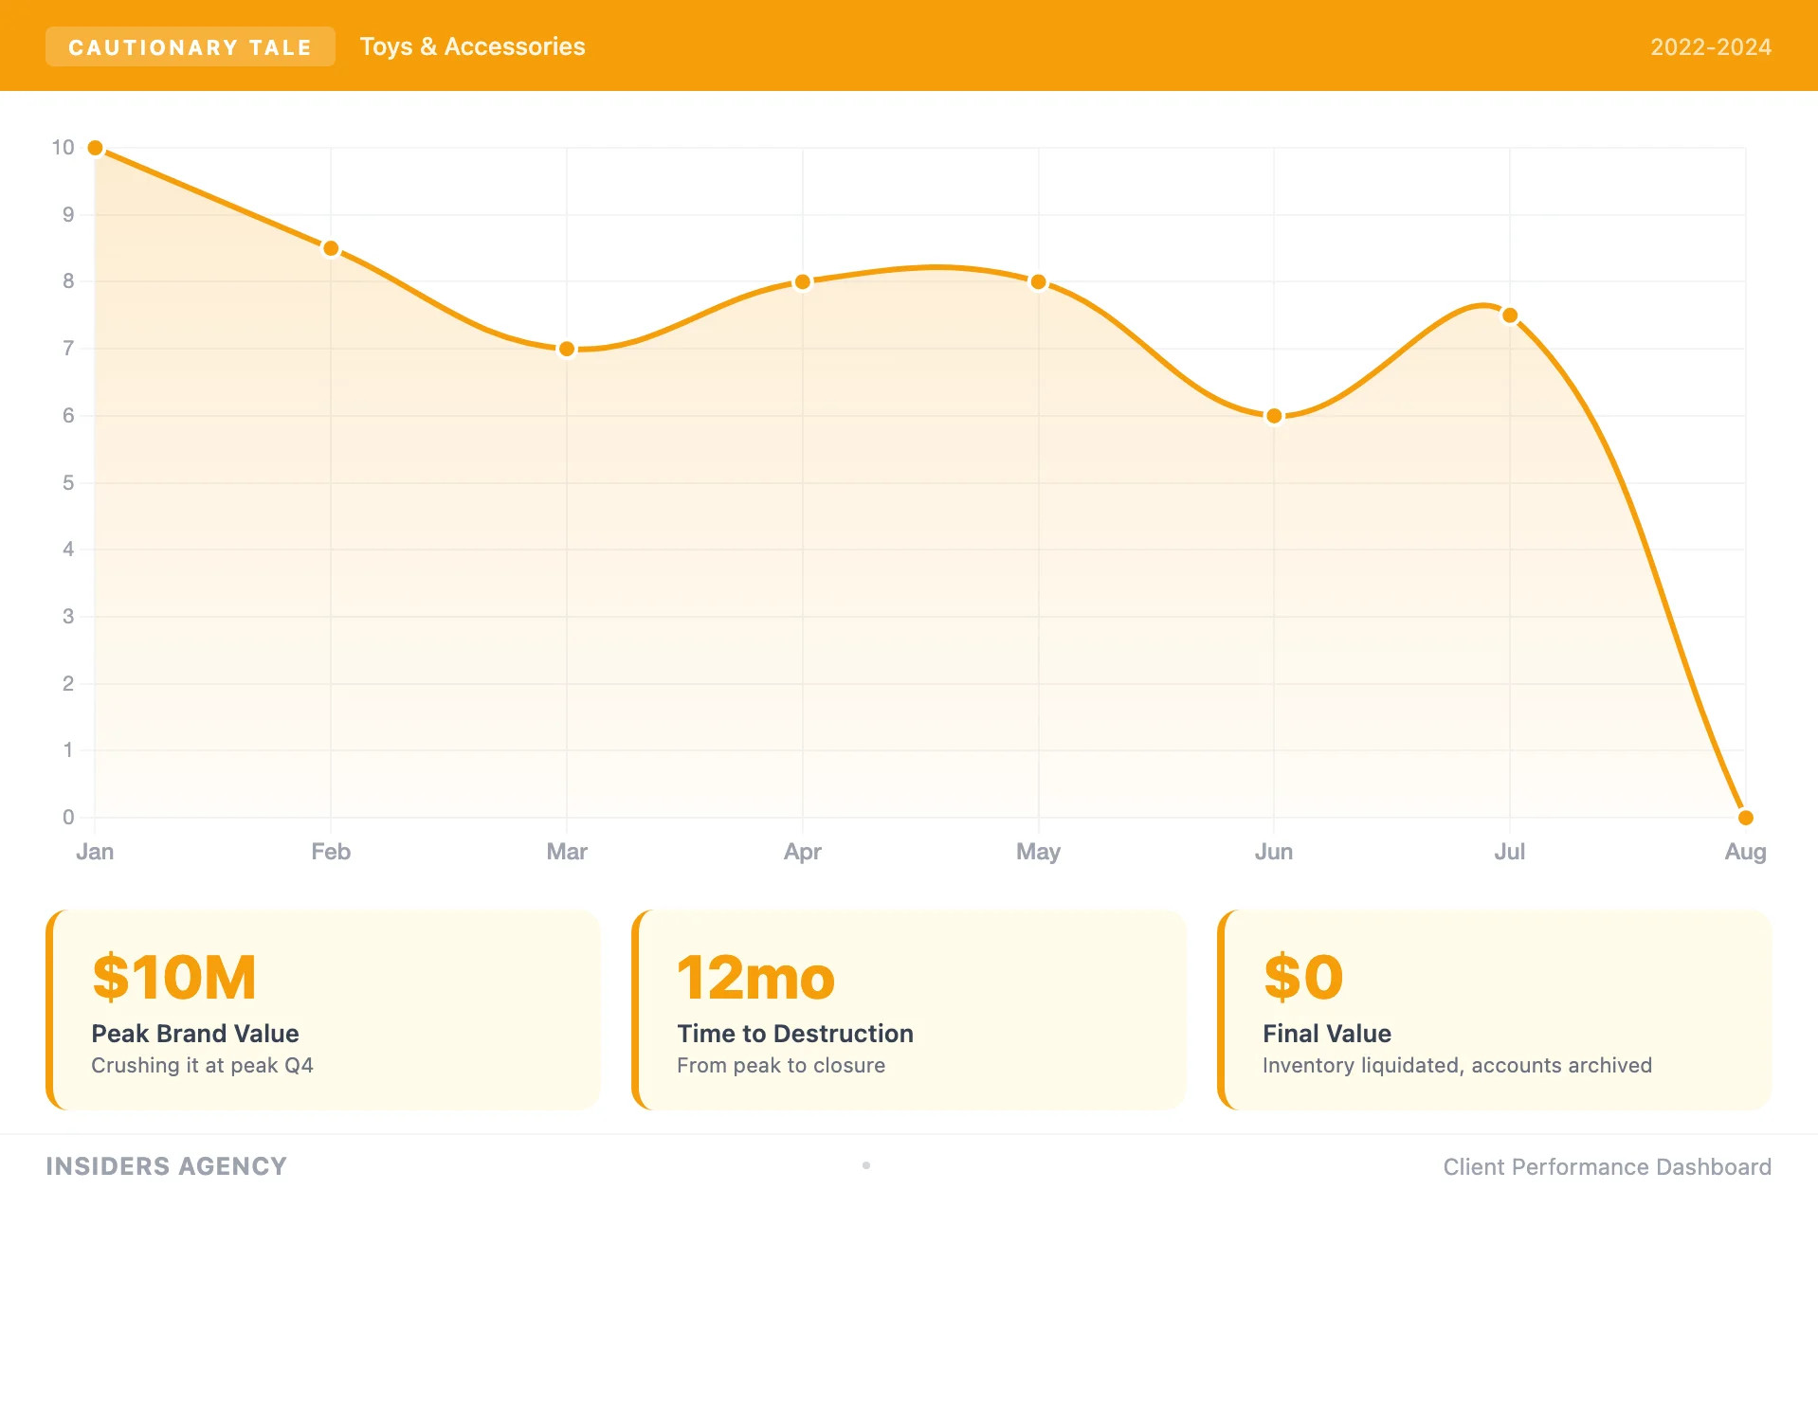Click the Apr data point at 8
The image size is (1818, 1406).
coord(803,282)
